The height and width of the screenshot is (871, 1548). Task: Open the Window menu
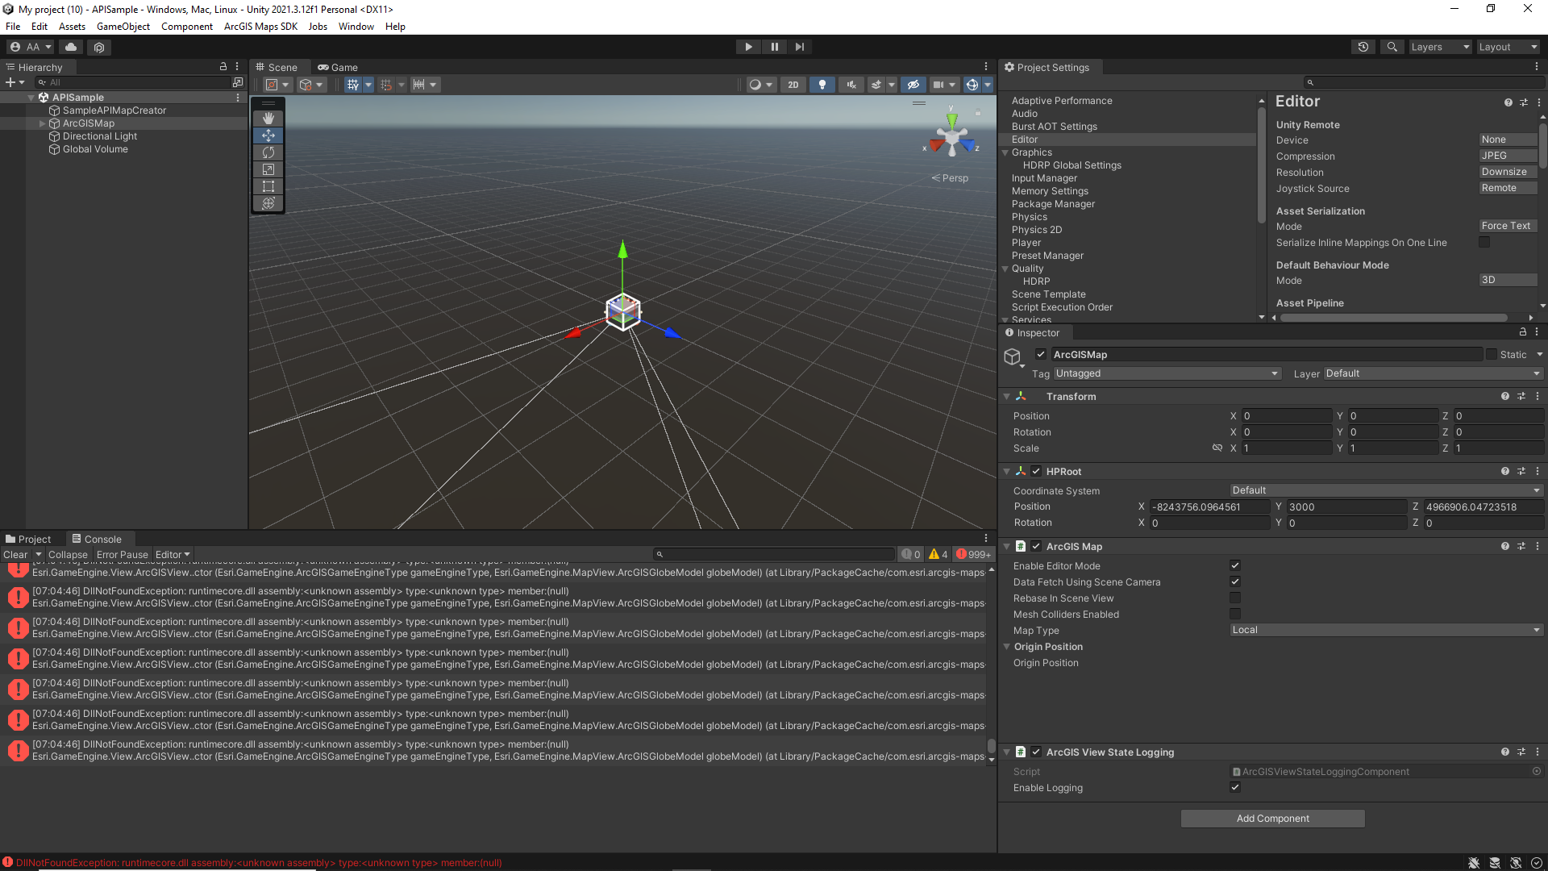356,27
